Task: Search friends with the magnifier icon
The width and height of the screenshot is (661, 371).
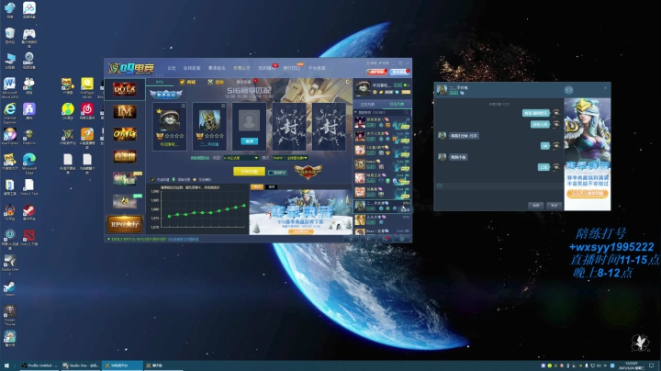Action: [407, 113]
